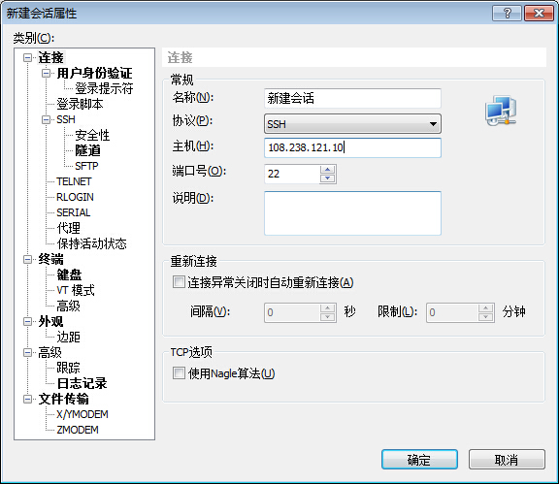Select VT 模式 tree item
Image resolution: width=559 pixels, height=484 pixels.
76,290
